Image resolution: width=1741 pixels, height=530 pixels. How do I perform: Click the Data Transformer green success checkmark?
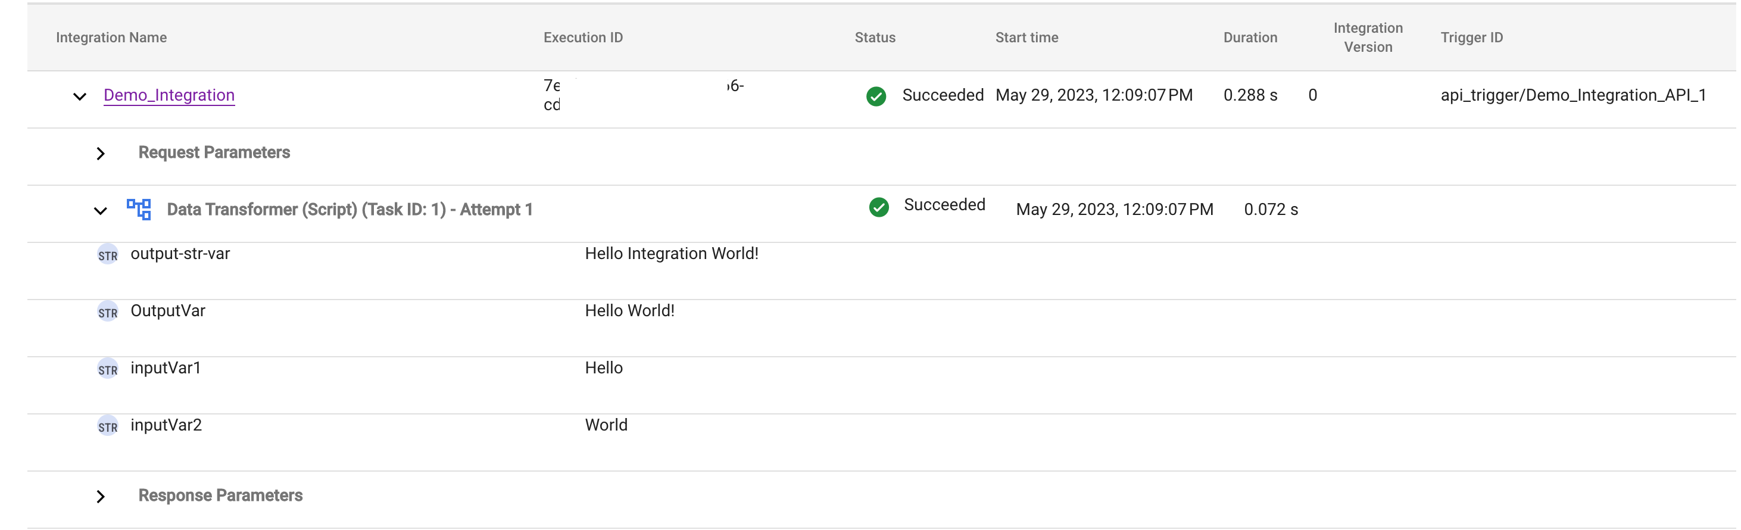point(879,207)
